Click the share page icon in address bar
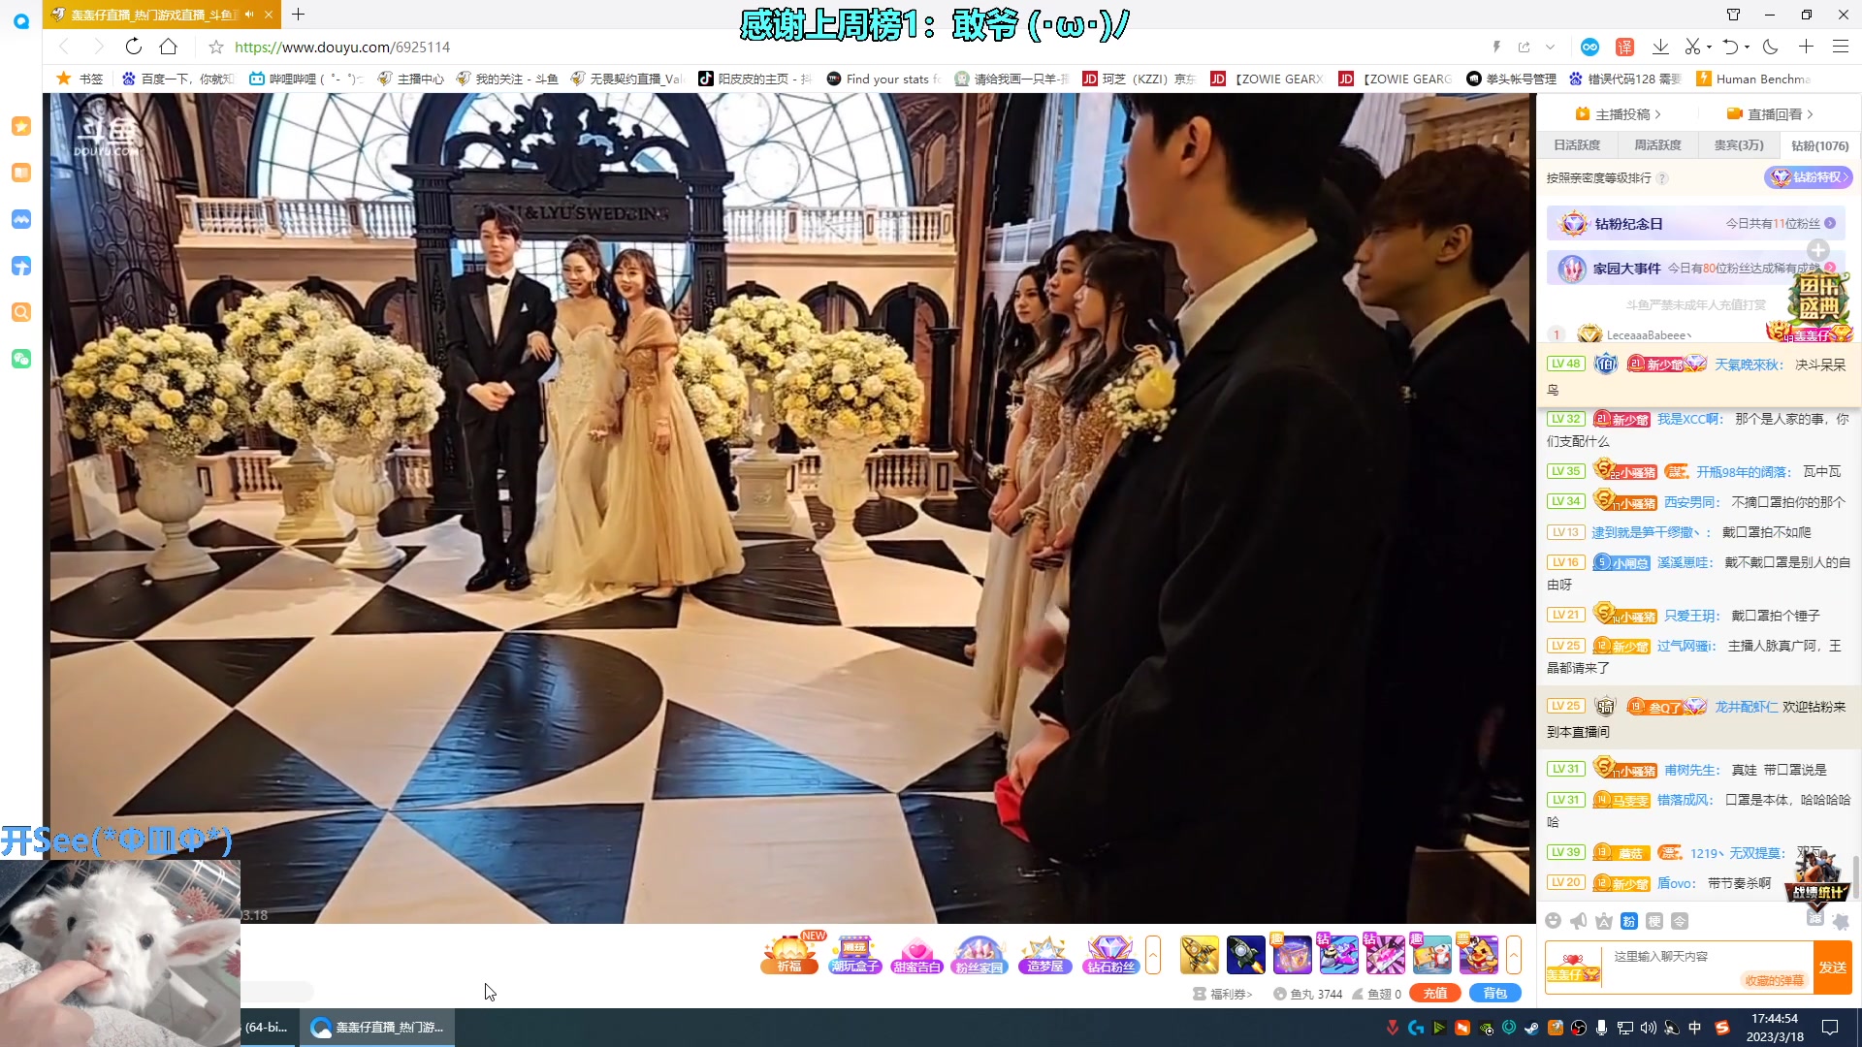Screen dimensions: 1862x1047 pyautogui.click(x=1524, y=47)
